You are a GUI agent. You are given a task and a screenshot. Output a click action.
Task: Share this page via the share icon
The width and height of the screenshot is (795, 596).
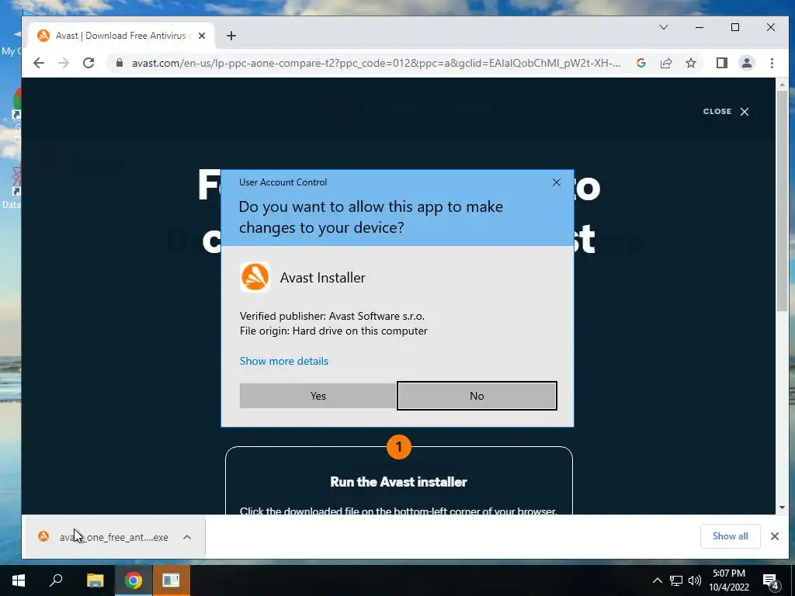click(x=665, y=63)
